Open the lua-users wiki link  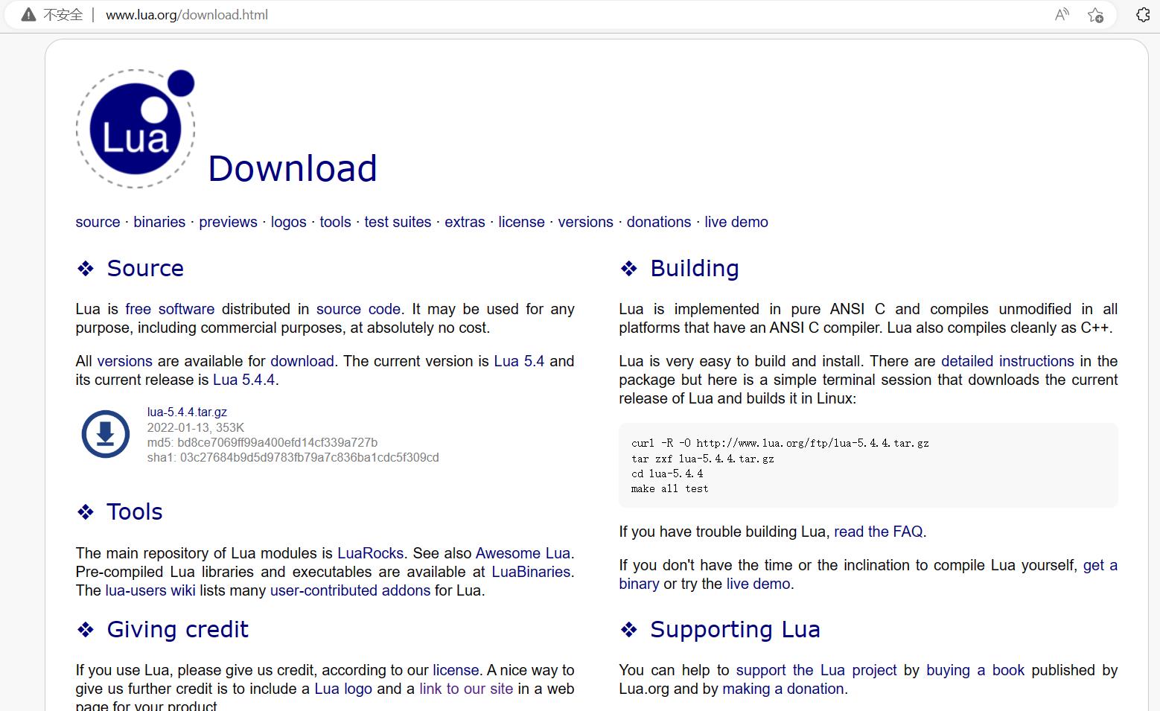click(150, 590)
